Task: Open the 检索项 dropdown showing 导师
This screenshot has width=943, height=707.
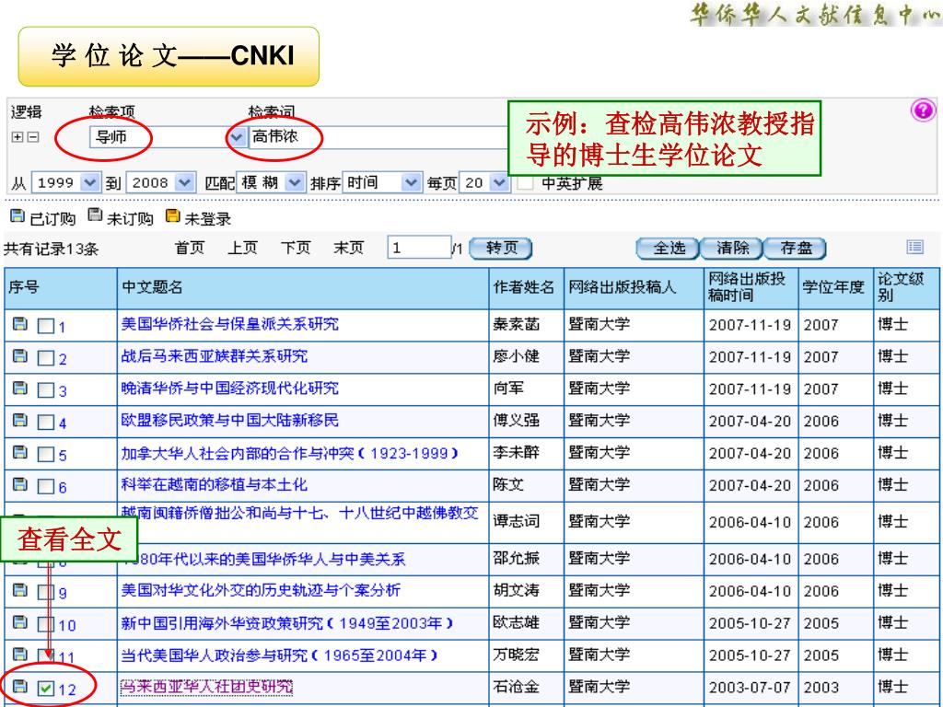Action: pyautogui.click(x=167, y=137)
